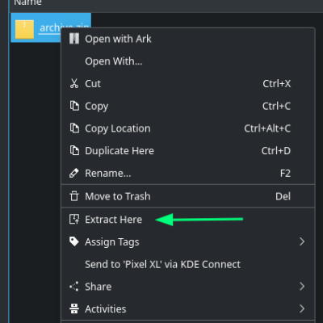Click the trash can icon
The width and height of the screenshot is (323, 323).
click(x=74, y=196)
